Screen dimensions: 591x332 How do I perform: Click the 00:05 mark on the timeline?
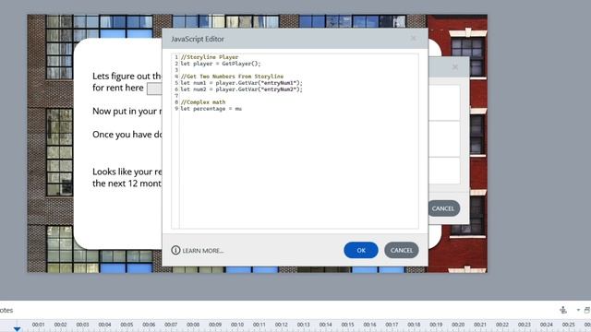pyautogui.click(x=127, y=325)
